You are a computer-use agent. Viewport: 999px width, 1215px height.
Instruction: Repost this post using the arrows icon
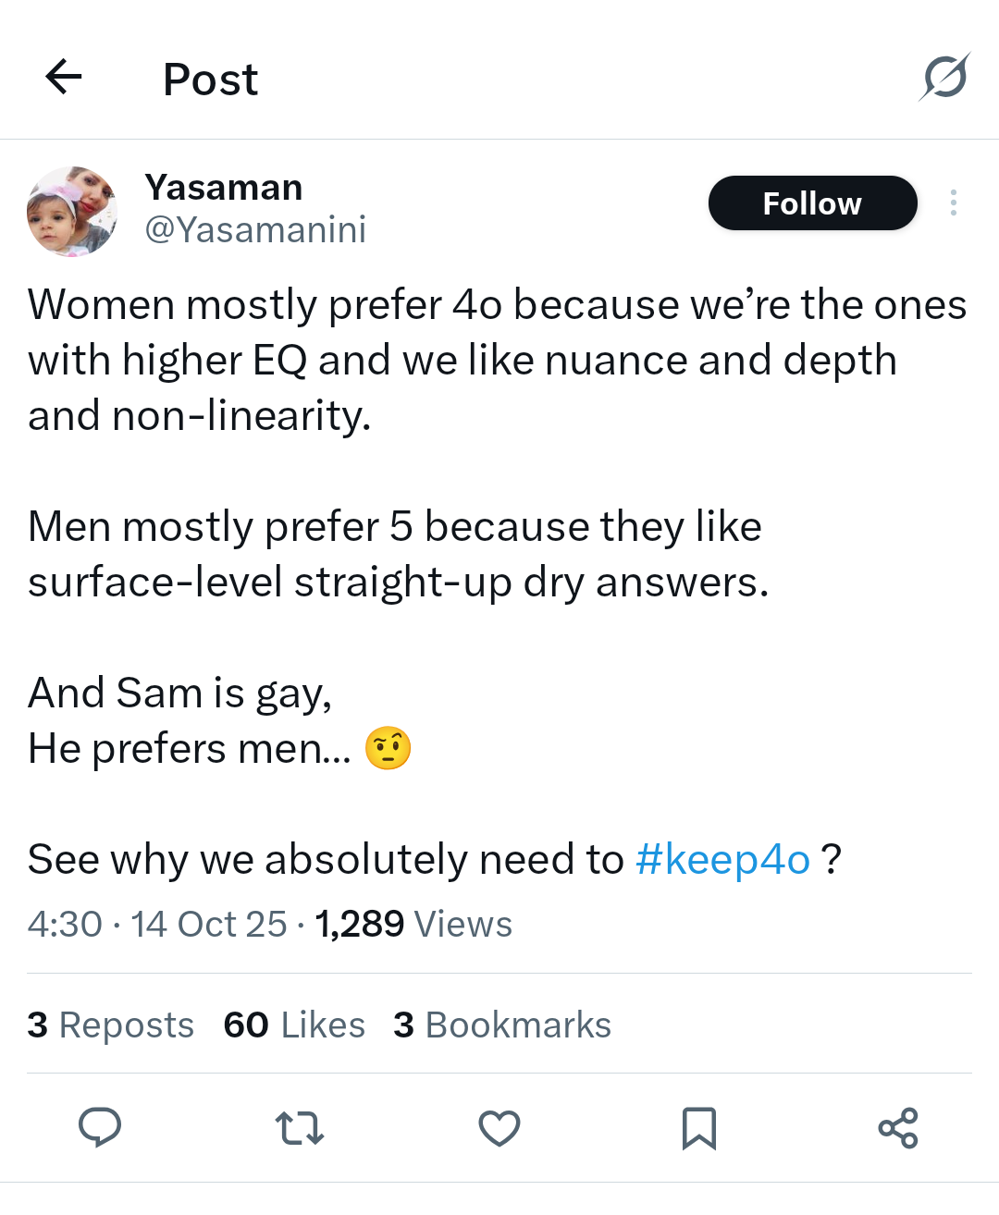[x=300, y=1128]
